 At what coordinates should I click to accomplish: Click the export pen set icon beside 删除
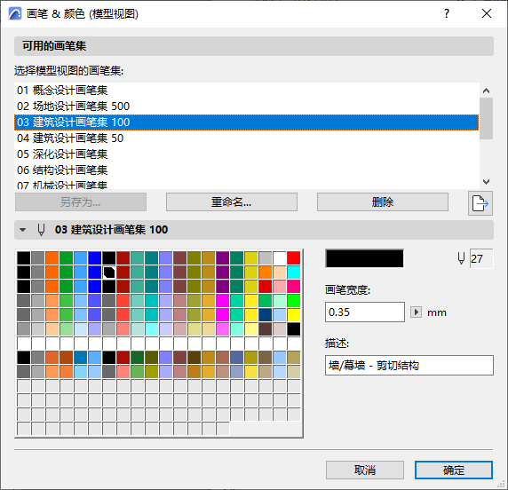pyautogui.click(x=480, y=203)
